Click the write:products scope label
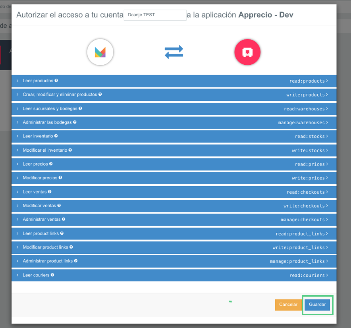This screenshot has height=328, width=351. 305,95
